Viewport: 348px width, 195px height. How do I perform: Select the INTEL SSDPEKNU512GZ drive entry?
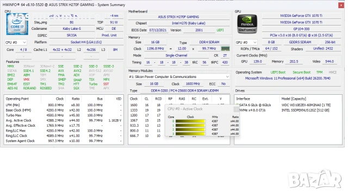(x=305, y=110)
